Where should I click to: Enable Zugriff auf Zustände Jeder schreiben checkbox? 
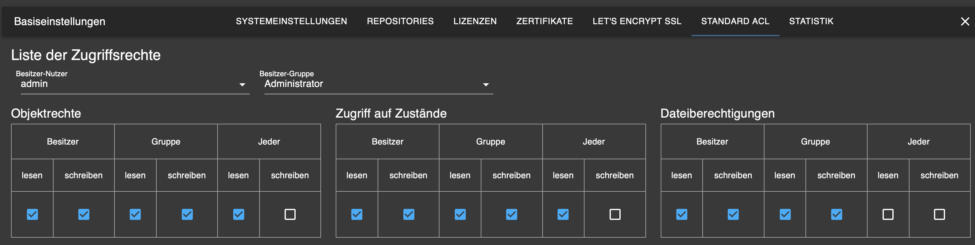click(x=615, y=214)
